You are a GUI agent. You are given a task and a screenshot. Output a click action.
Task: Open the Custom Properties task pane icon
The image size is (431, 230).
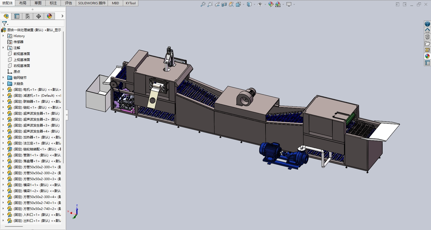tap(427, 63)
